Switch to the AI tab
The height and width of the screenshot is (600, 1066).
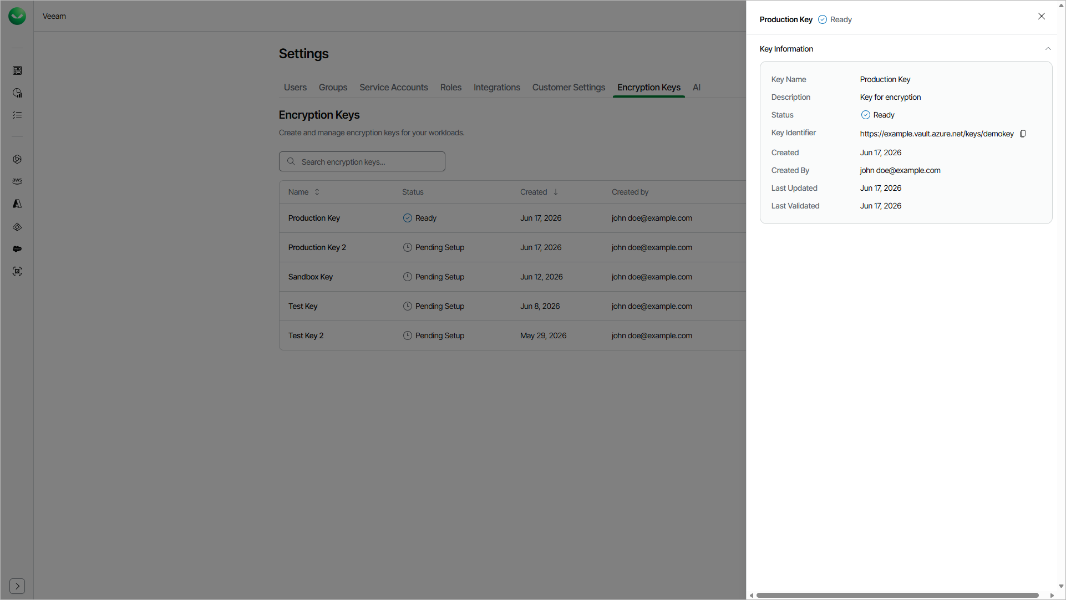point(697,87)
